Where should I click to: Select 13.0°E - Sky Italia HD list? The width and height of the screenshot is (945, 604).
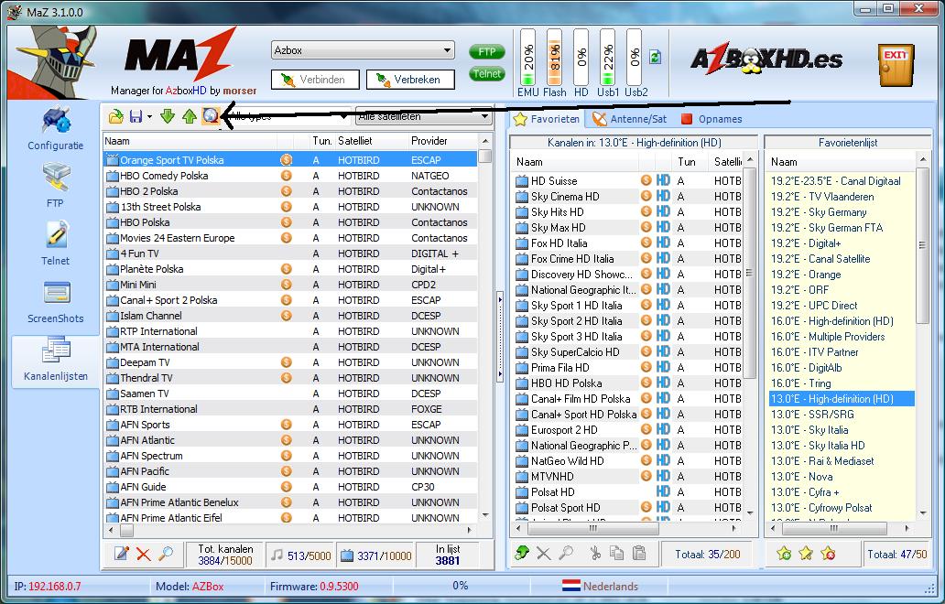point(842,446)
